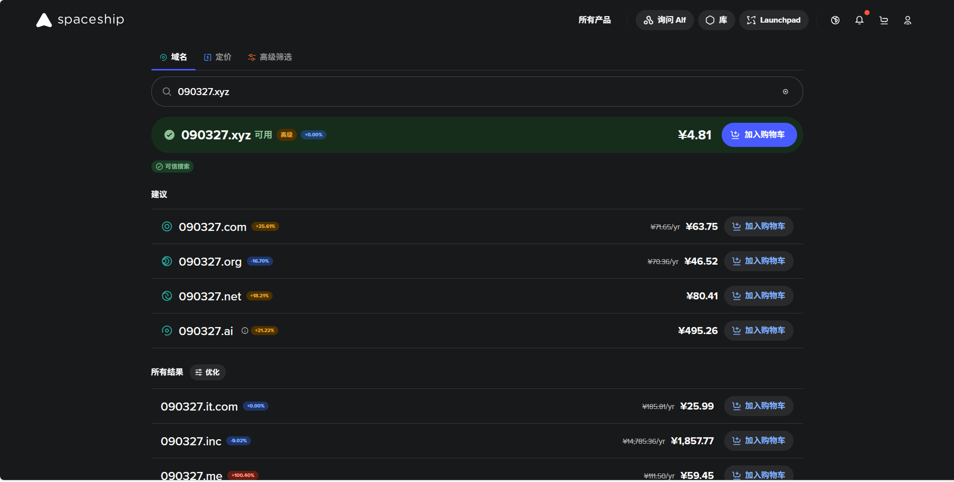The width and height of the screenshot is (954, 482).
Task: Toggle the 可信搜索 badge
Action: pos(172,167)
